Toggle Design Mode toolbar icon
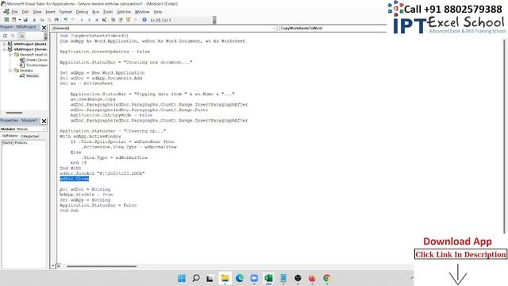 tap(104, 20)
